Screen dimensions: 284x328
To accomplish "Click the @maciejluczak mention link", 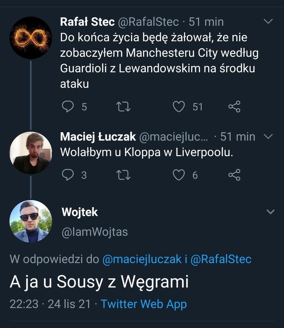I will coord(142,259).
